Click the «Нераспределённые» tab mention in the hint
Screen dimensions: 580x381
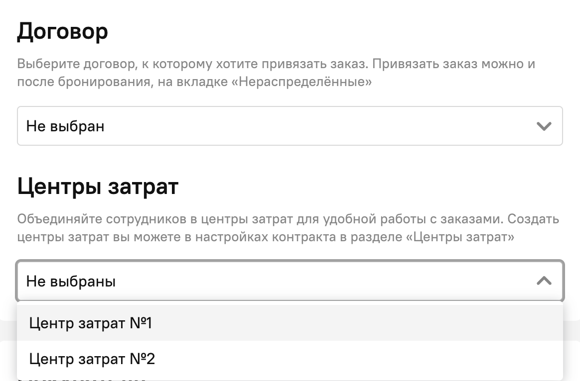(305, 82)
